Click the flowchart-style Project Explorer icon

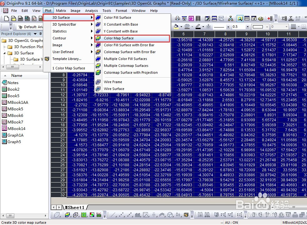231,18
